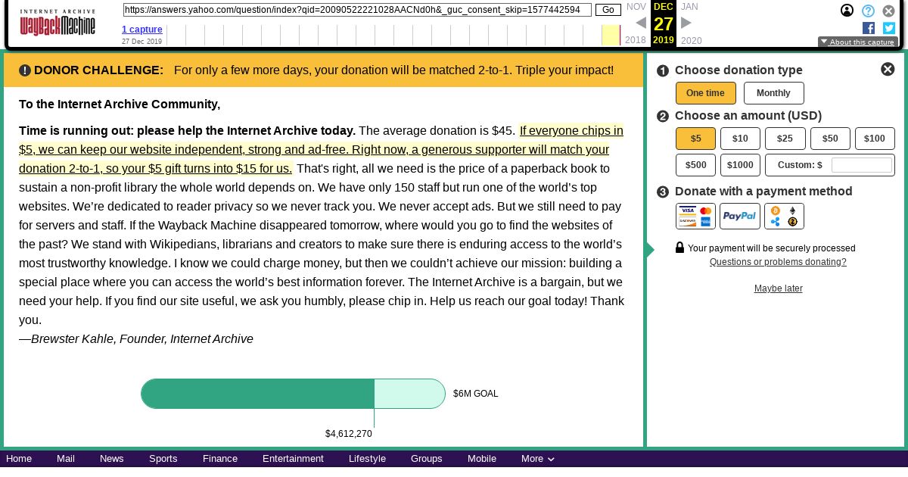This screenshot has width=908, height=477.
Task: Share this capture on Facebook
Action: tap(869, 28)
